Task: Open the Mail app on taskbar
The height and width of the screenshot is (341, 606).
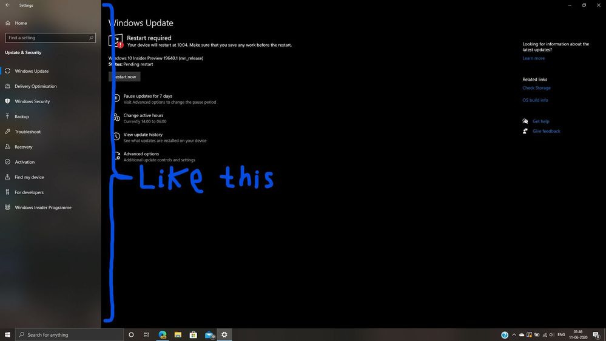Action: [209, 334]
